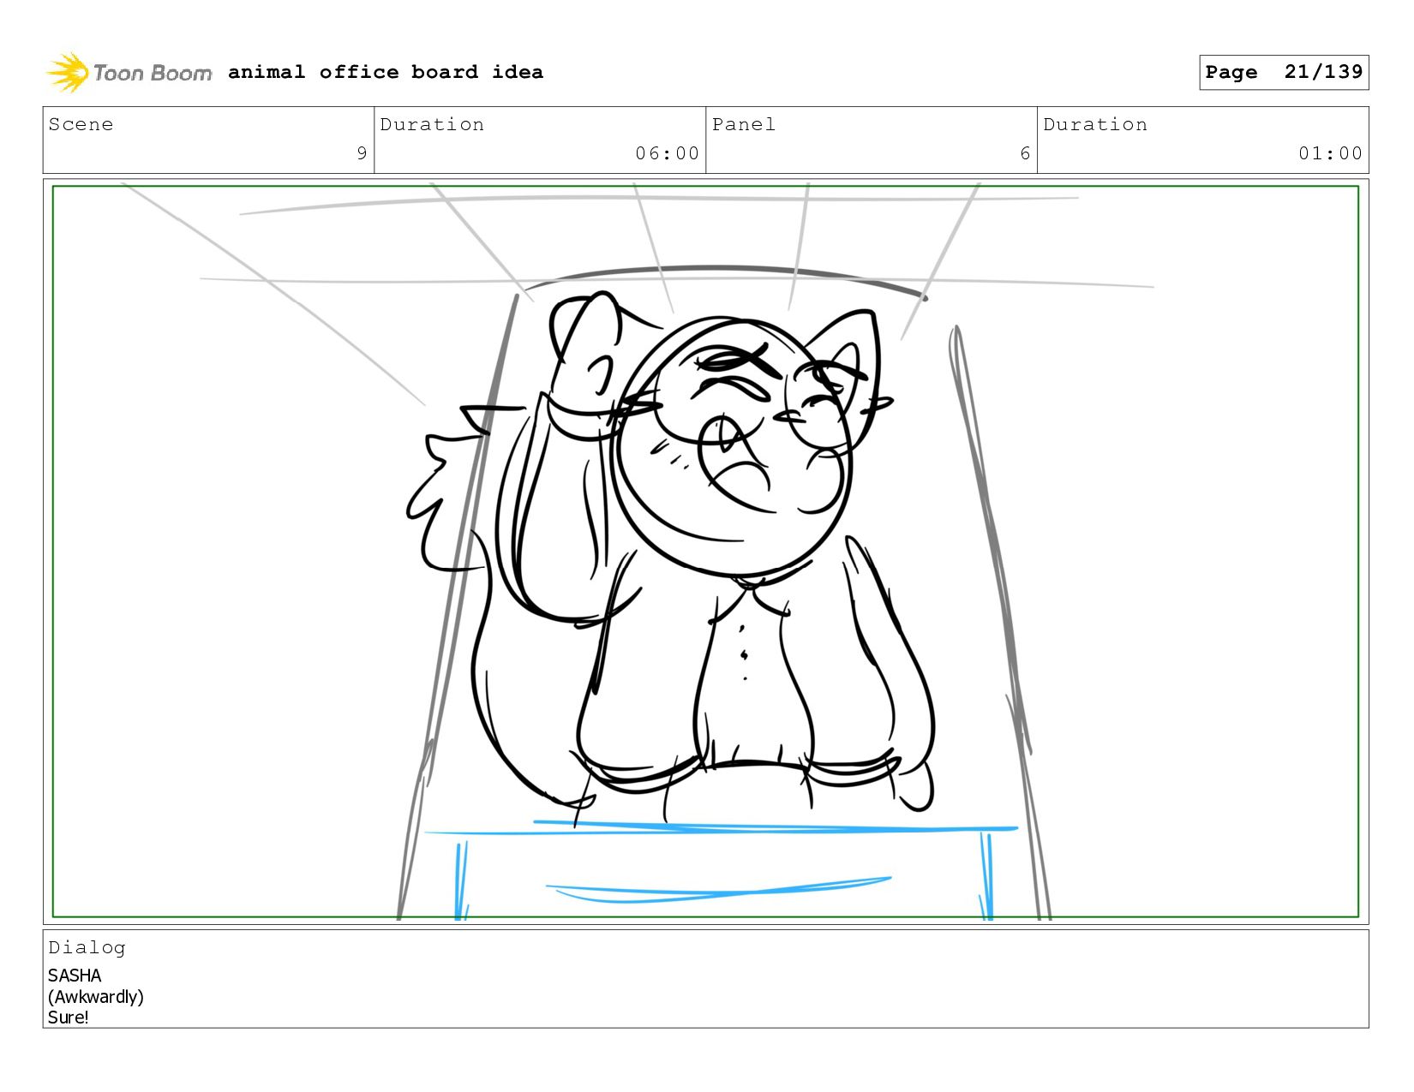Image resolution: width=1414 pixels, height=1092 pixels.
Task: Click the 'Page 21/139' box
Action: coord(1284,72)
